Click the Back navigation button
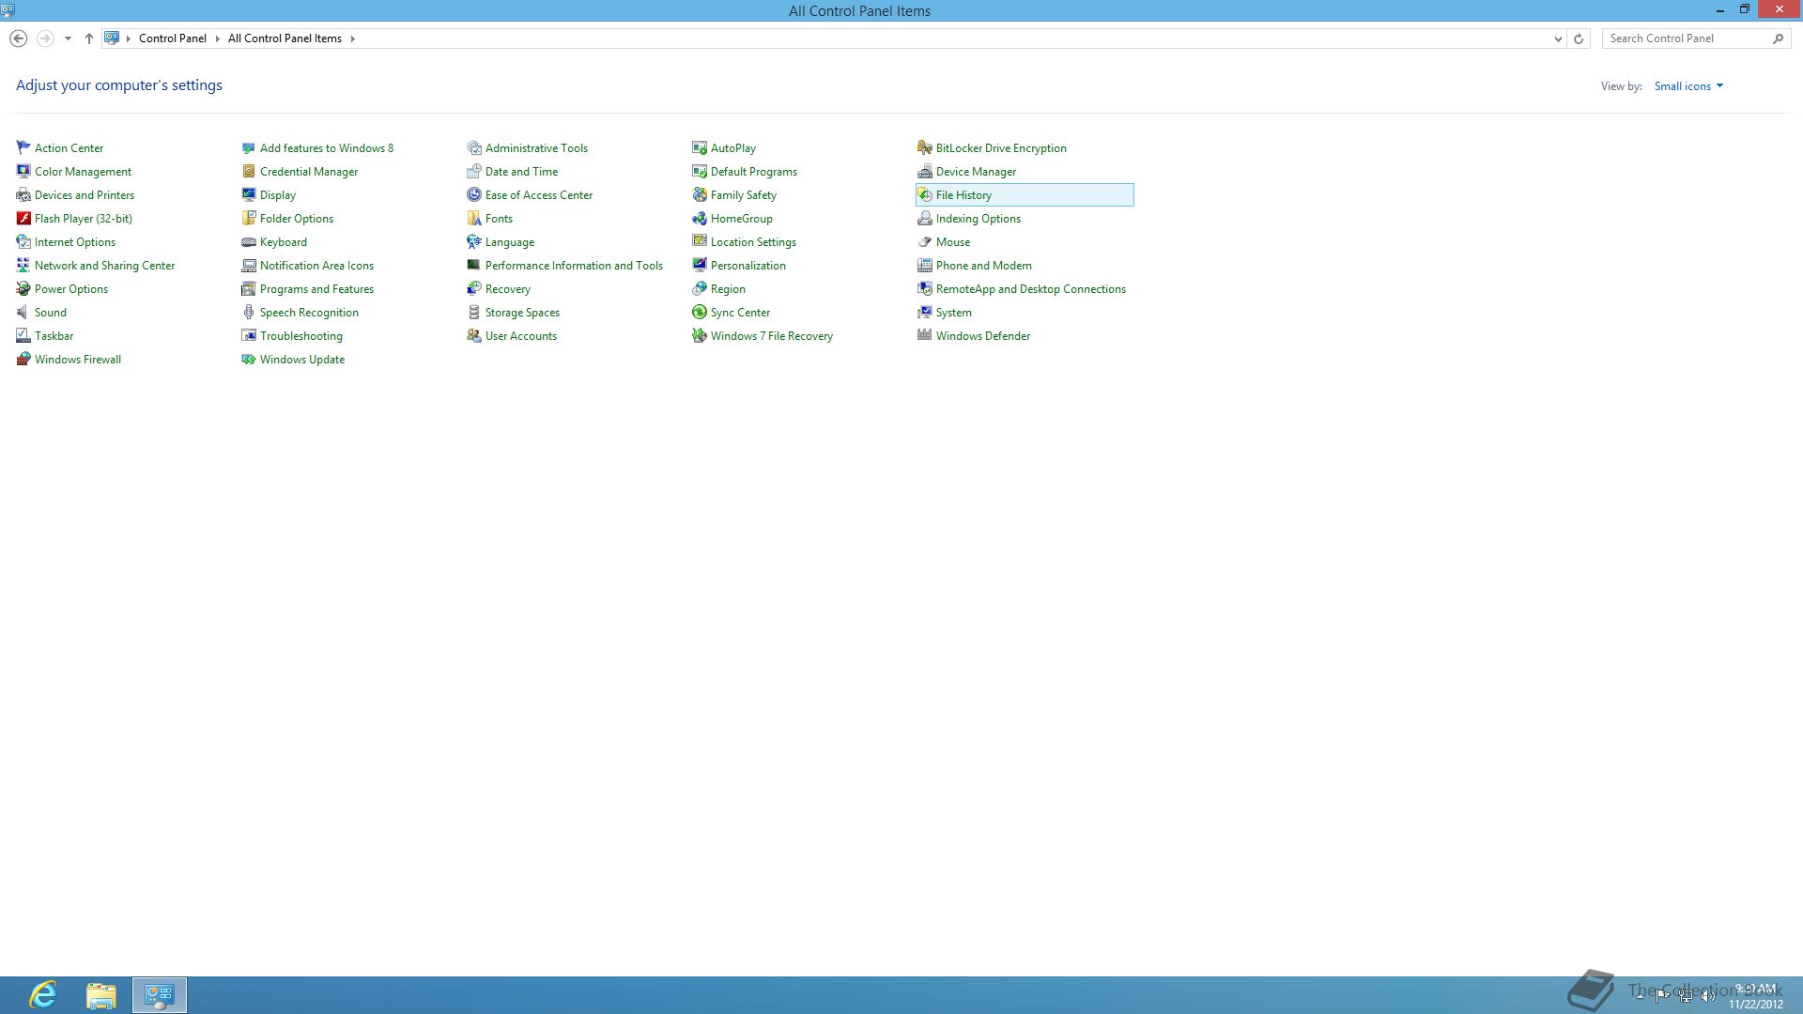The image size is (1803, 1014). click(x=18, y=38)
